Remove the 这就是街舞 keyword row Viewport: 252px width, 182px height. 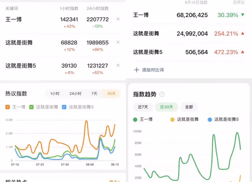tap(118, 42)
